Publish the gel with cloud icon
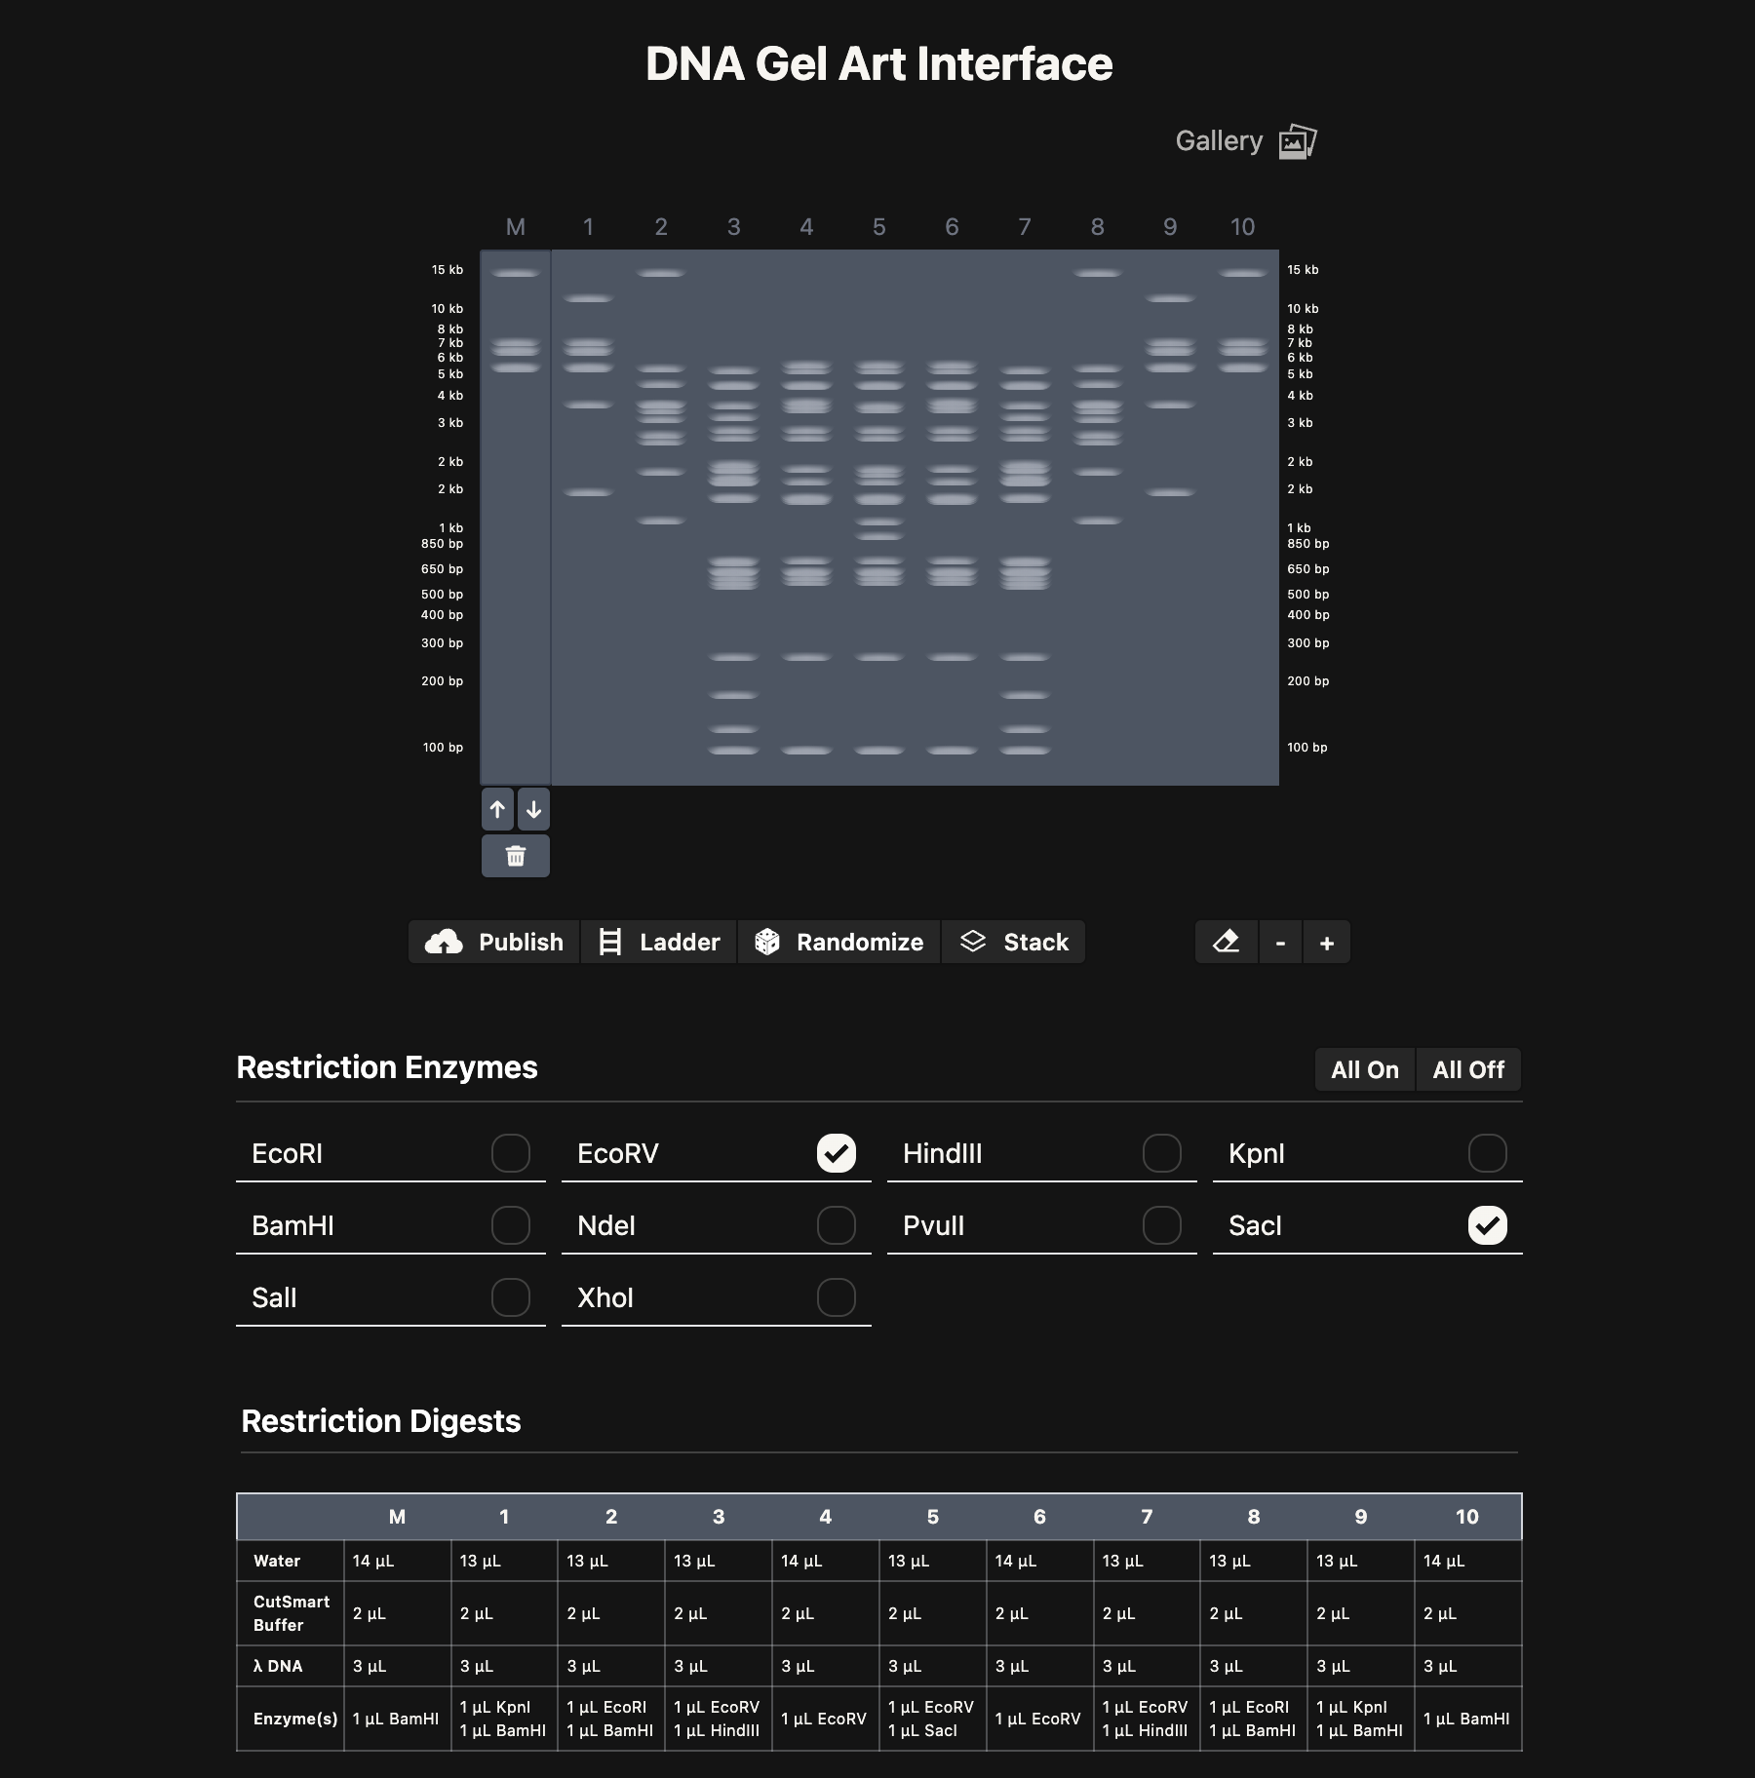This screenshot has width=1755, height=1778. coord(494,943)
